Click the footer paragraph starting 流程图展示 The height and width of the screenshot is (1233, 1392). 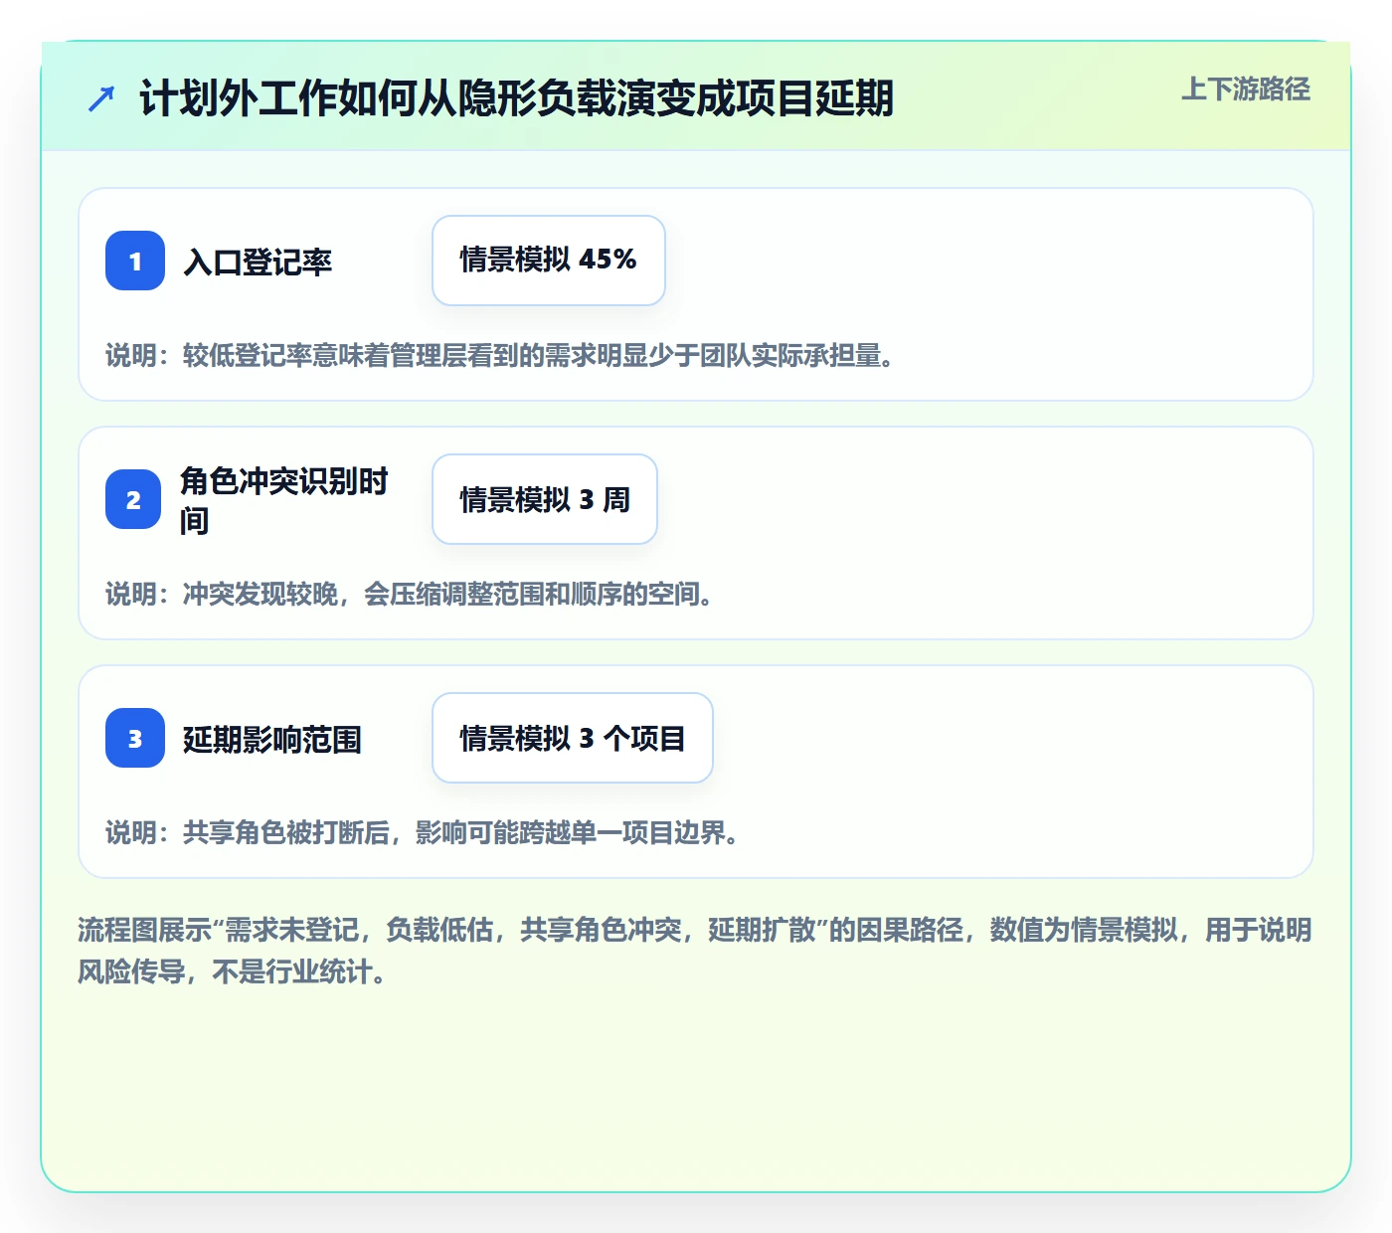(695, 951)
